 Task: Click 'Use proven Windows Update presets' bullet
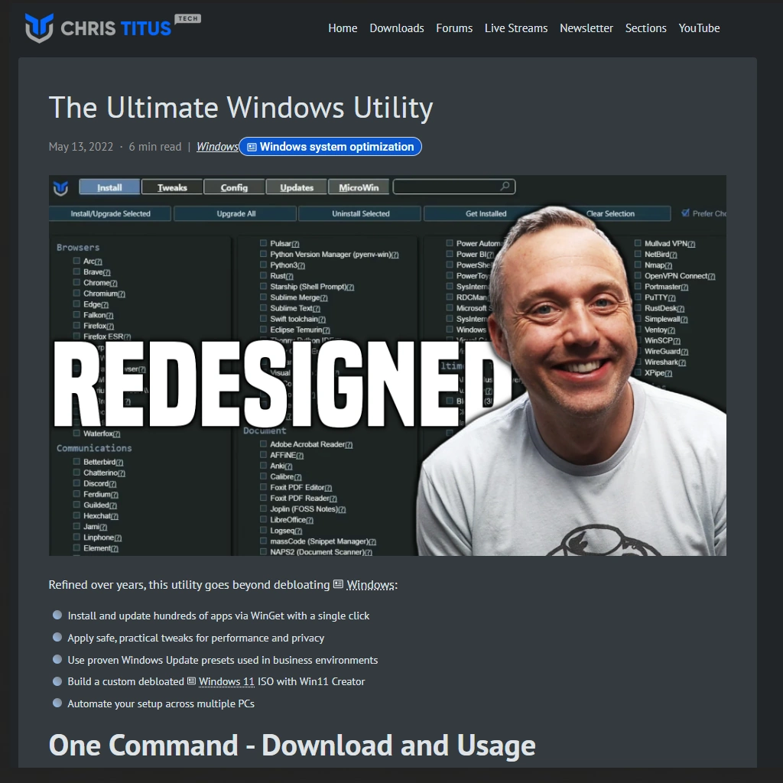pos(223,660)
